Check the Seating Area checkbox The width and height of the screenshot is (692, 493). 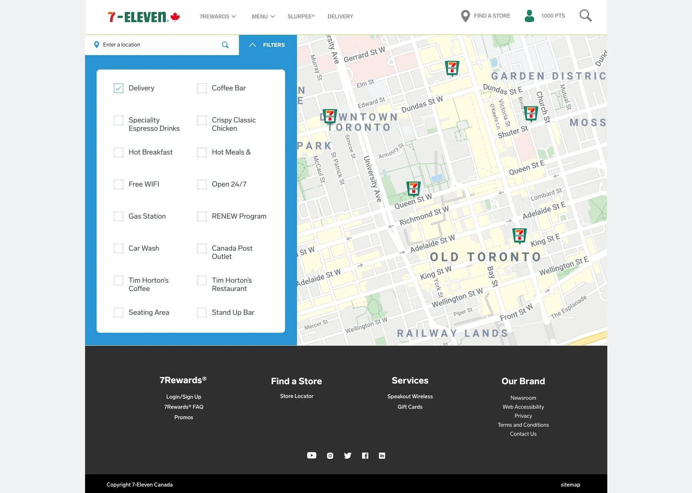pyautogui.click(x=119, y=313)
